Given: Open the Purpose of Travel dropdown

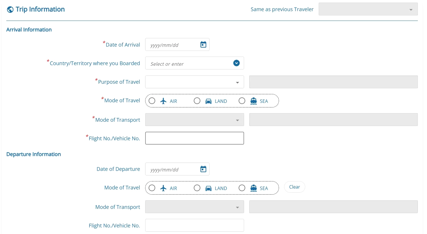Looking at the screenshot, I should (x=195, y=82).
